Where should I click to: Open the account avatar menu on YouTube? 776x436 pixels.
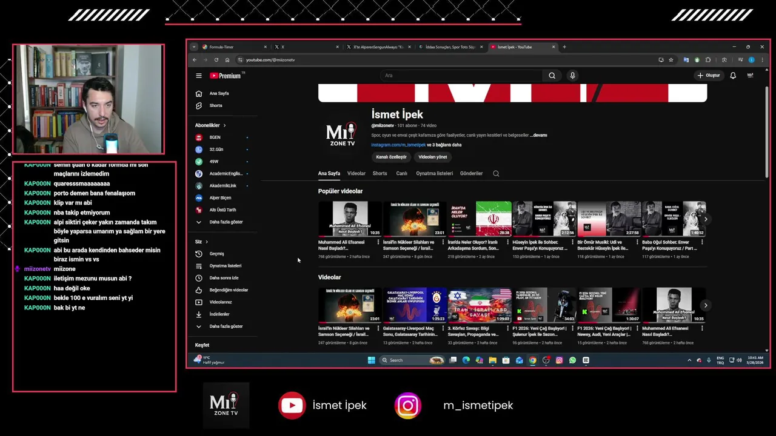coord(750,76)
